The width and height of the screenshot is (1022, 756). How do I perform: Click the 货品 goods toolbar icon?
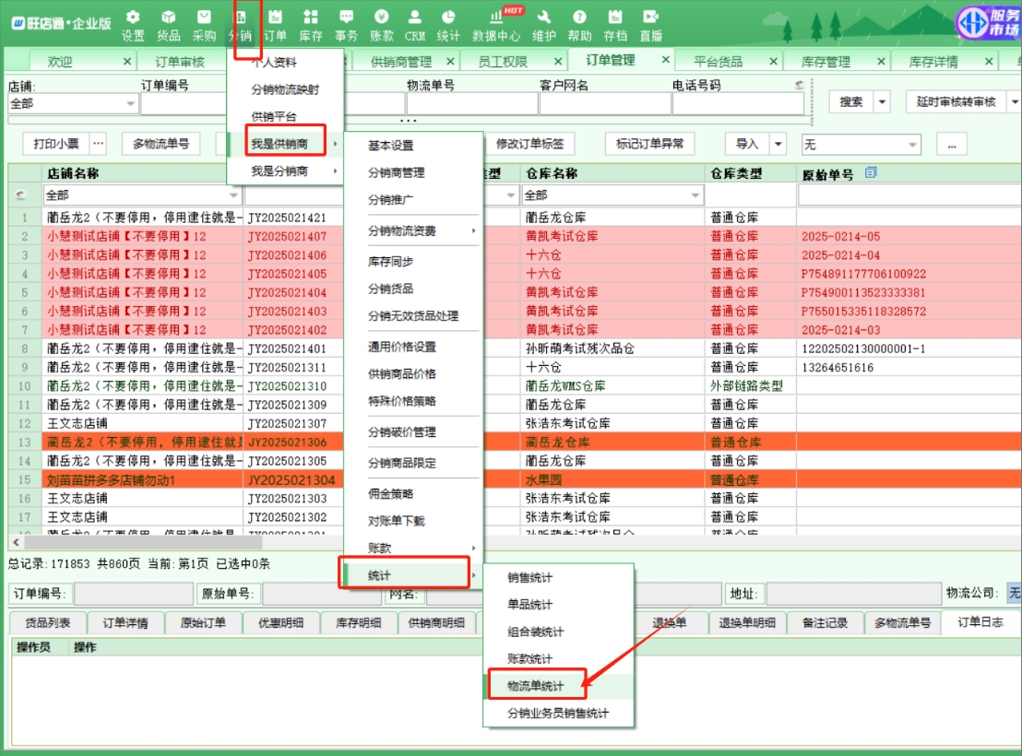point(168,25)
